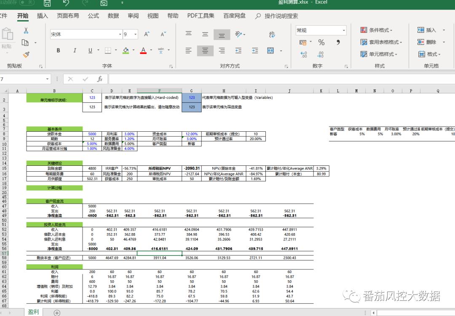Click the 套用表格格式 button
This screenshot has height=316, width=455.
tap(381, 42)
